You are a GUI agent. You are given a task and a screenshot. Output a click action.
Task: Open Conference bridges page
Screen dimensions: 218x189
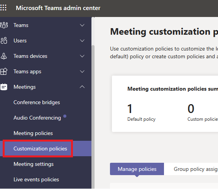(37, 103)
